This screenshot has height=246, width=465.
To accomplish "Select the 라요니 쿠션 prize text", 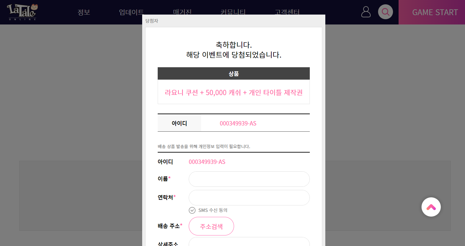I will [x=234, y=92].
